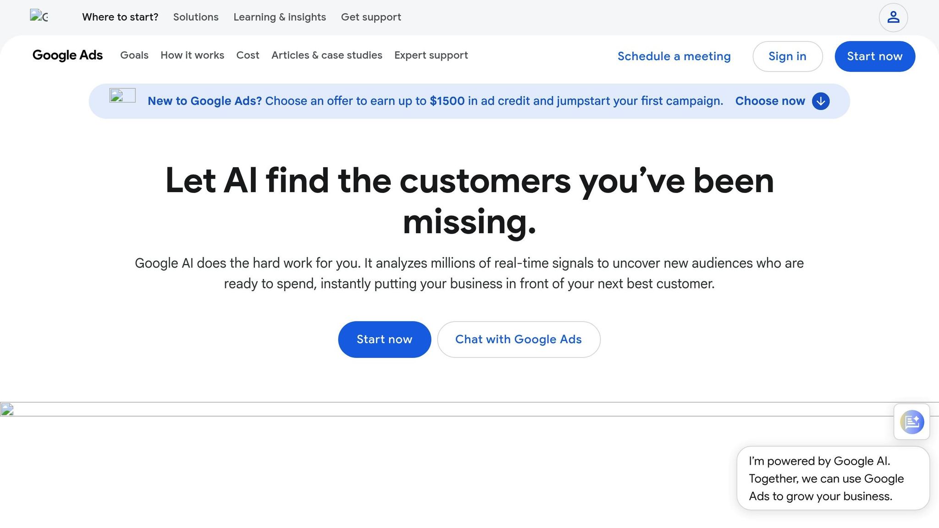The width and height of the screenshot is (939, 528).
Task: Open the Solutions menu
Action: point(196,17)
